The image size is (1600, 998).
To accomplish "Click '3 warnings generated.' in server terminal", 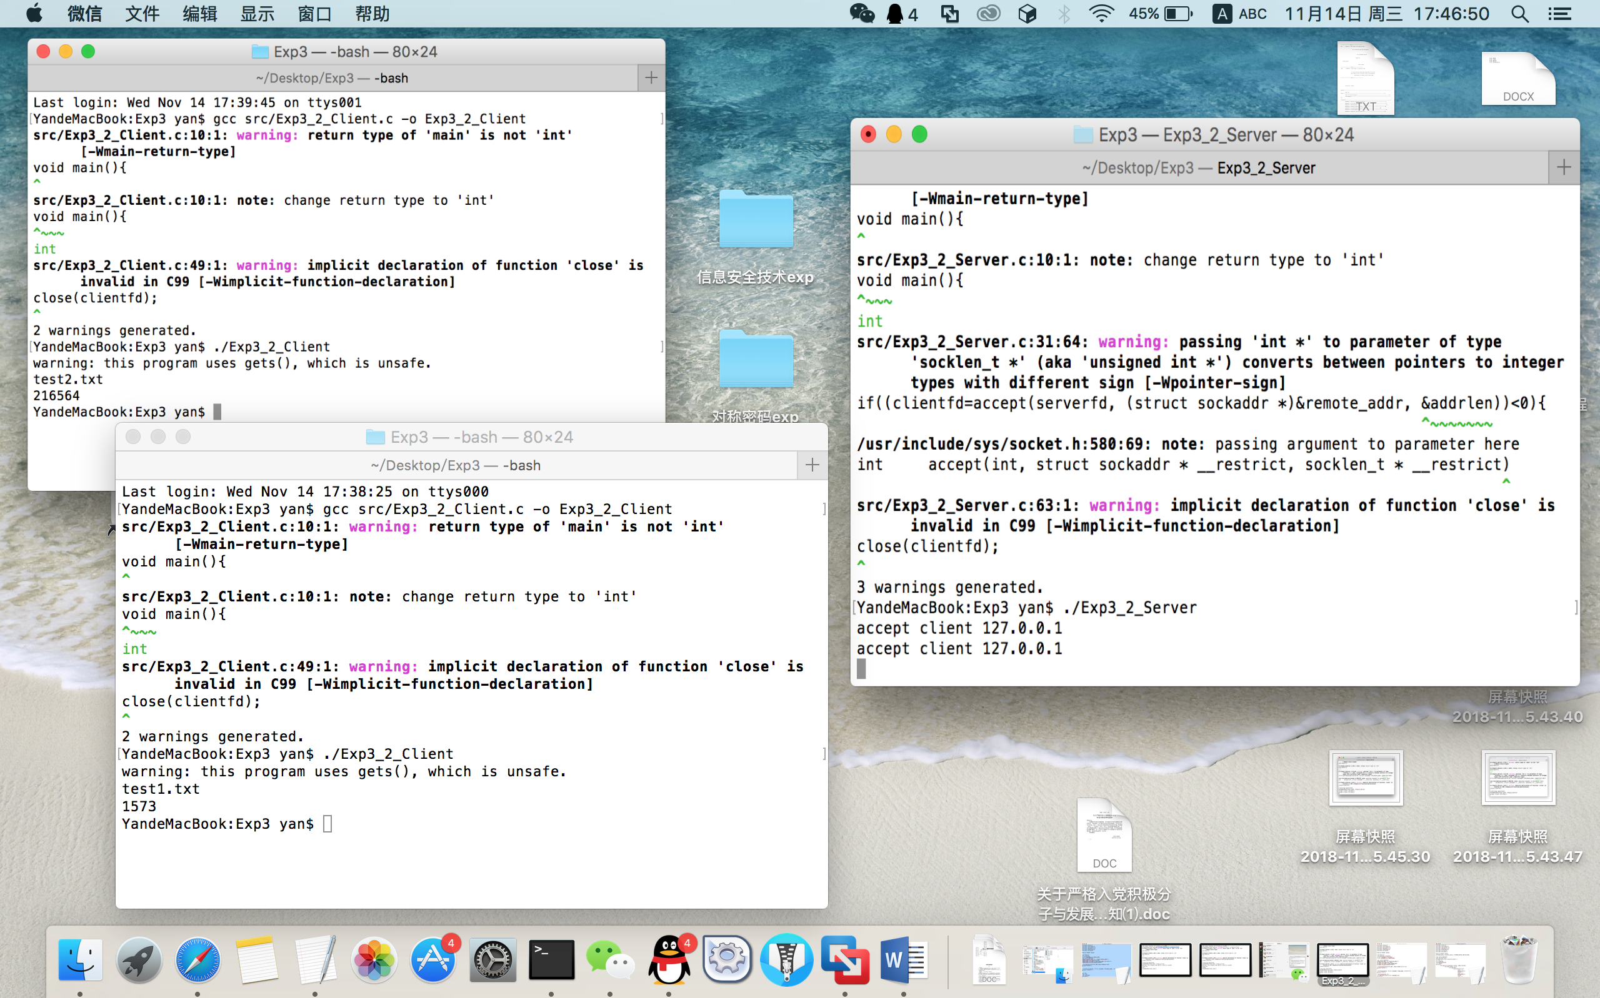I will tap(949, 587).
